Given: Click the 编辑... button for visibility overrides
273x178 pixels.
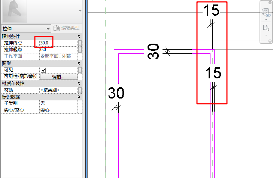Looking at the screenshot, I should 59,77.
